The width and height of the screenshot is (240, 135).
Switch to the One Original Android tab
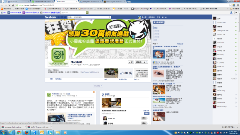114,1
